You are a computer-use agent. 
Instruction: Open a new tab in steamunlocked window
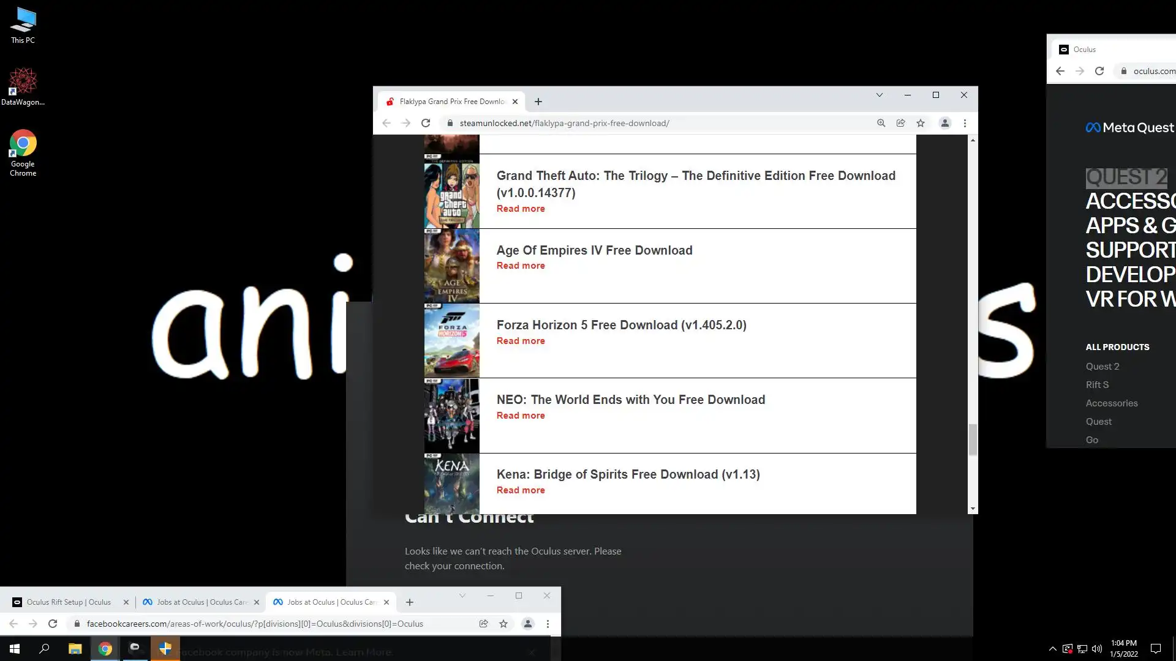pos(538,102)
